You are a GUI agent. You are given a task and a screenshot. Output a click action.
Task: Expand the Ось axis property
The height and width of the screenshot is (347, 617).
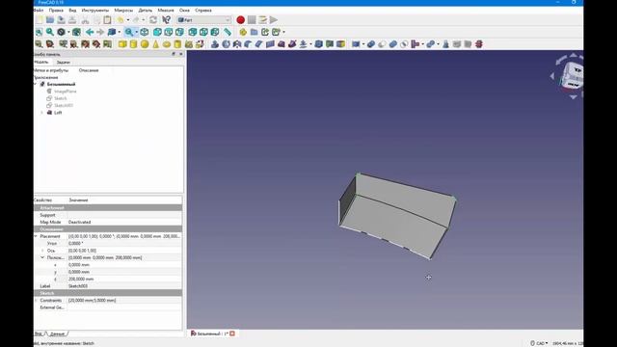click(x=42, y=251)
